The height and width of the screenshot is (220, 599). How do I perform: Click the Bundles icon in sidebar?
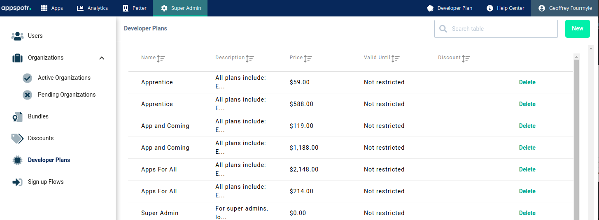click(17, 117)
